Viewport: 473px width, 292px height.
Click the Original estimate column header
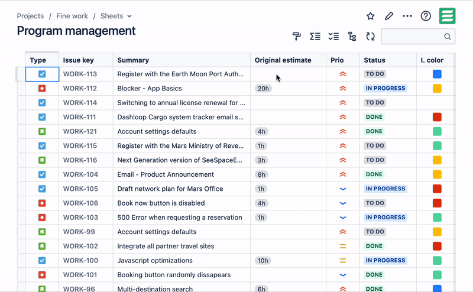(x=288, y=60)
